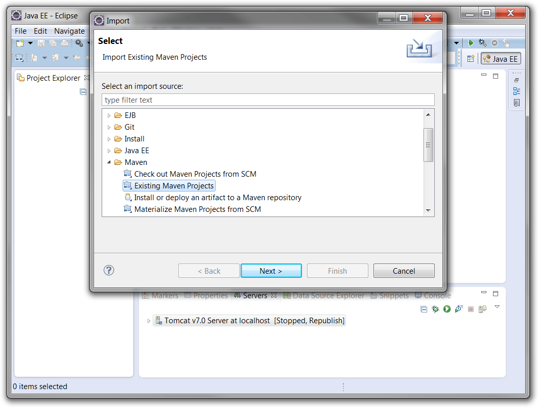Viewport: 539px width, 408px height.
Task: Click Collapse All in Project Explorer
Action: tap(83, 92)
